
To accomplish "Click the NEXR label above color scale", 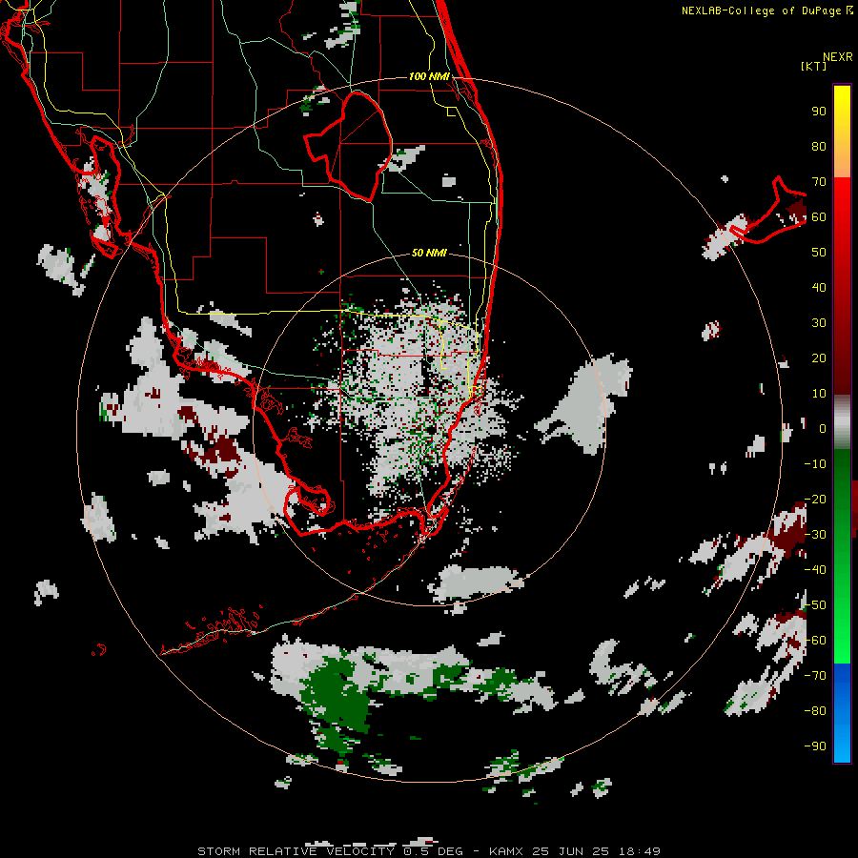I will coord(838,57).
